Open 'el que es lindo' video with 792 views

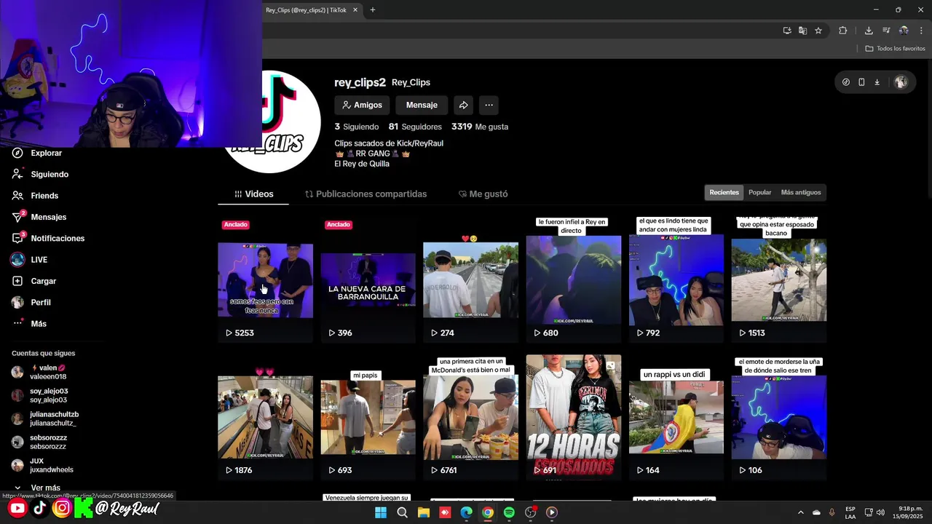(676, 280)
